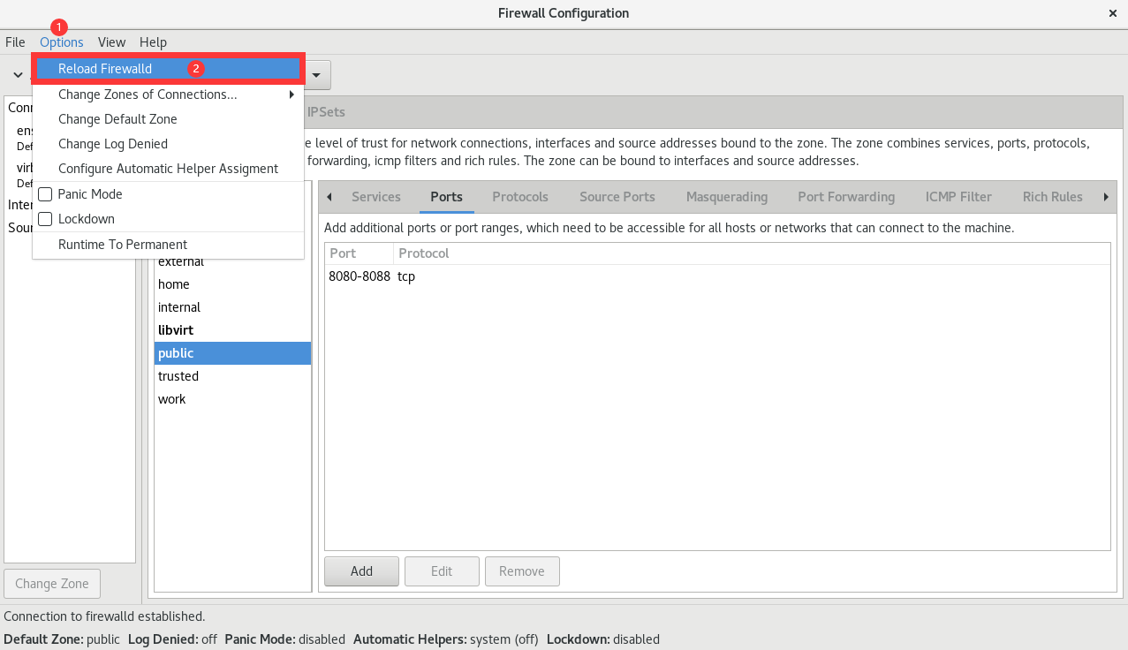Screen dimensions: 1128x650
Task: Open the configuration dropdown arrow button
Action: (x=316, y=75)
